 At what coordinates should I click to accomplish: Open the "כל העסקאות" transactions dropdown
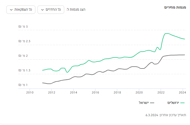21,10
